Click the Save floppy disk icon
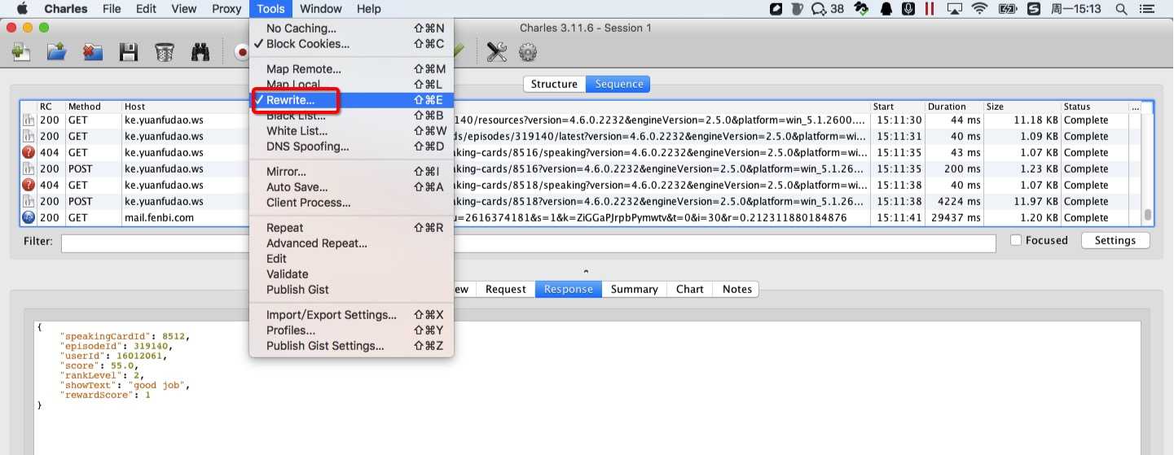Screen dimensions: 1174x455 point(128,52)
